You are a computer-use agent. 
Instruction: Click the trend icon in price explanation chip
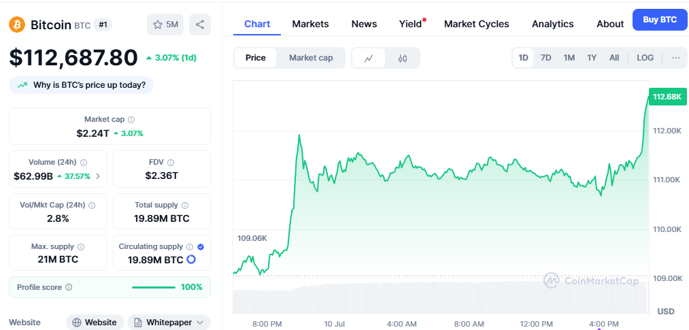[x=22, y=85]
